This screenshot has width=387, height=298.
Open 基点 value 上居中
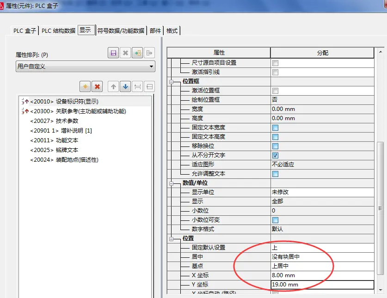tap(322, 266)
